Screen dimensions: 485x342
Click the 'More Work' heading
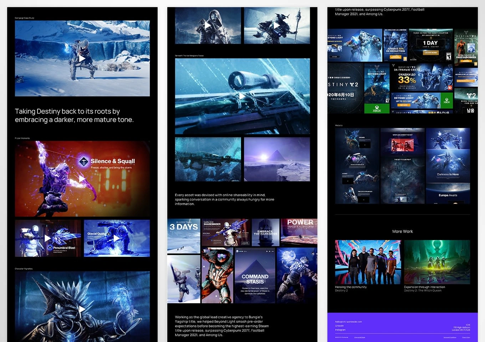click(403, 231)
